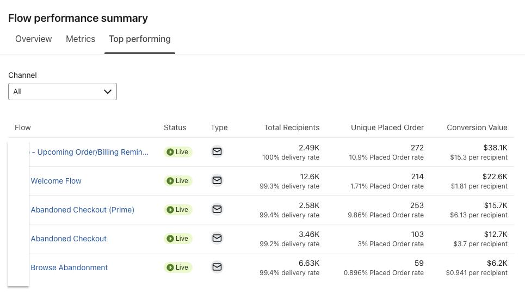
Task: Open the Channel dropdown
Action: coord(63,92)
